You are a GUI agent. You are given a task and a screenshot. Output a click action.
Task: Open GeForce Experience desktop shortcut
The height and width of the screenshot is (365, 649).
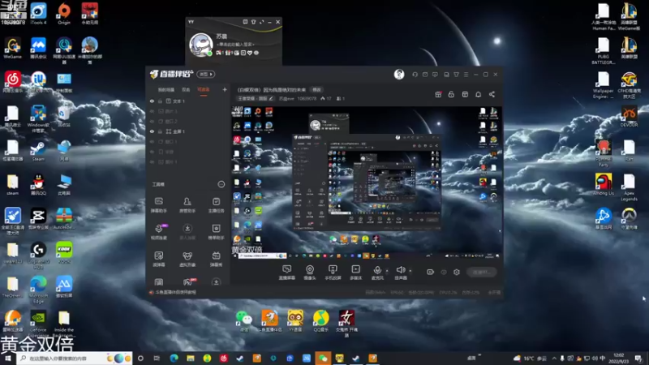coord(38,323)
